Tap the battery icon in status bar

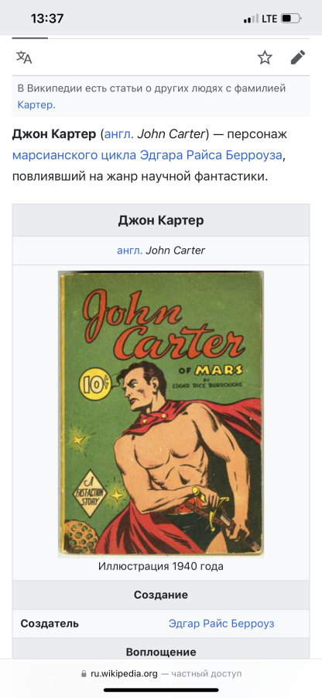pos(292,19)
